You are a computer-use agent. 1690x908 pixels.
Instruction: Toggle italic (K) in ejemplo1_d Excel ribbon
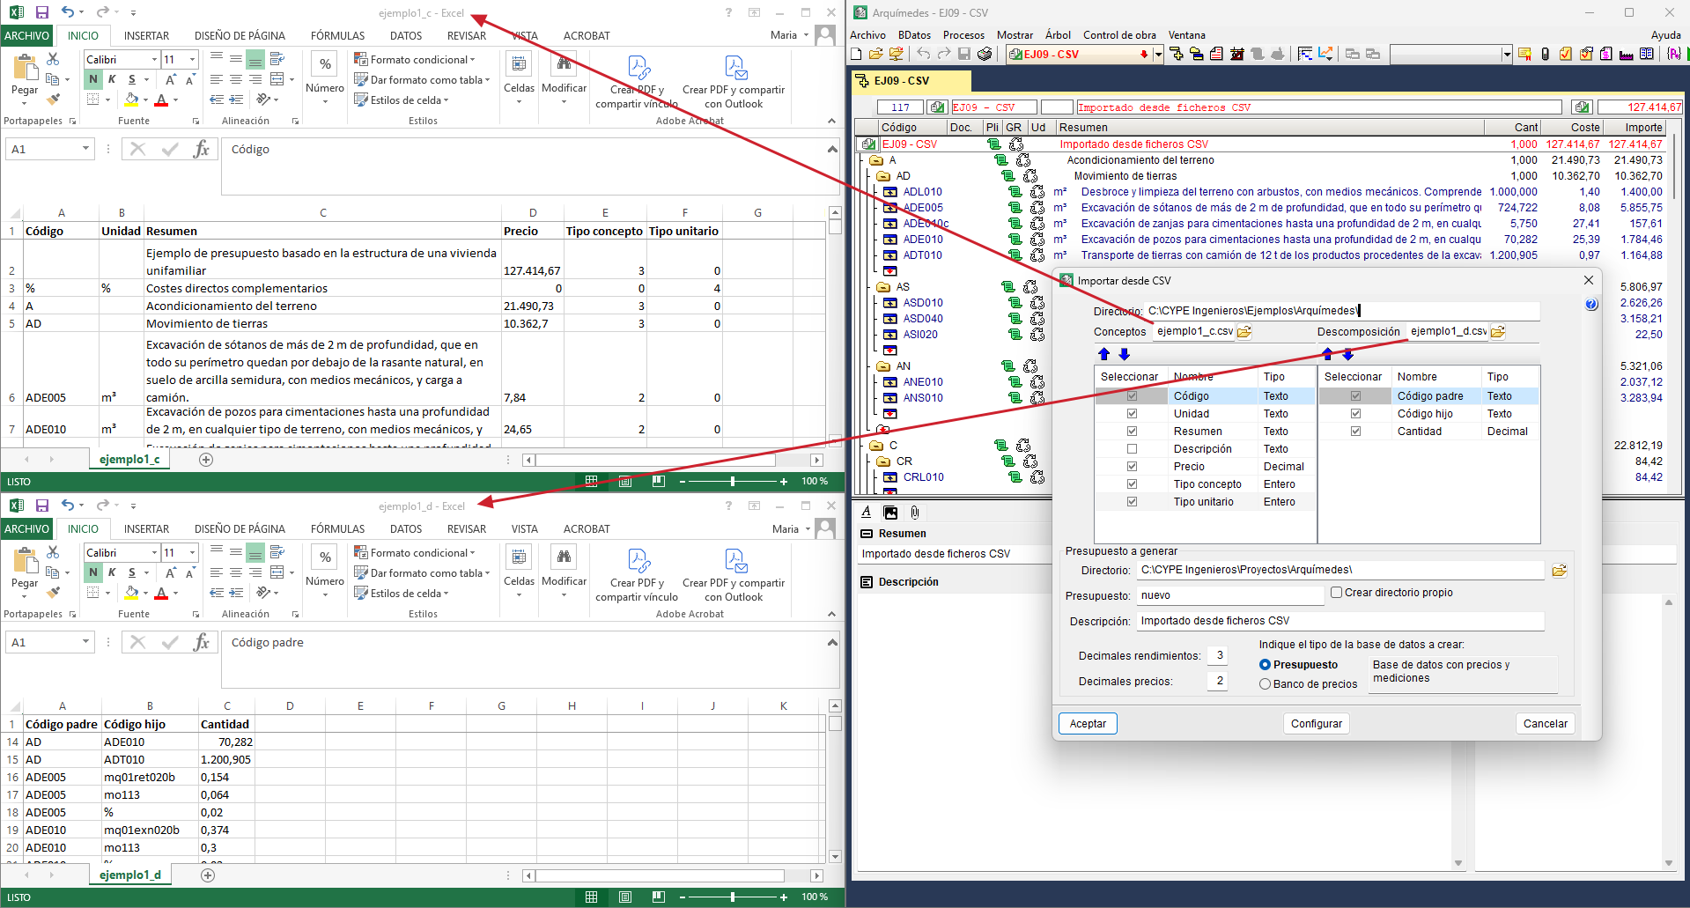[x=112, y=572]
